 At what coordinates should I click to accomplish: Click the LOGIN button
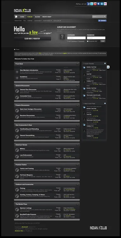103,41
